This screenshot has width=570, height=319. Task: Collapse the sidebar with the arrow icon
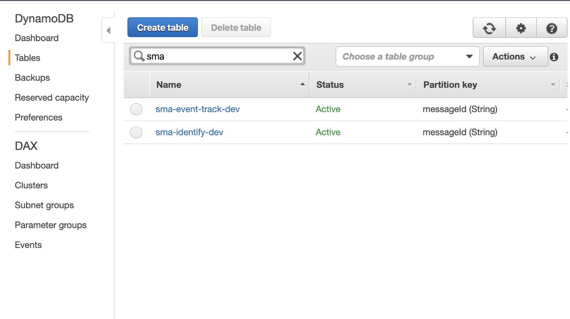coord(108,31)
